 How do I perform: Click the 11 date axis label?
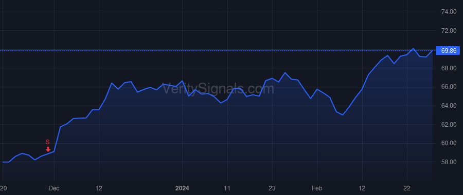227,188
